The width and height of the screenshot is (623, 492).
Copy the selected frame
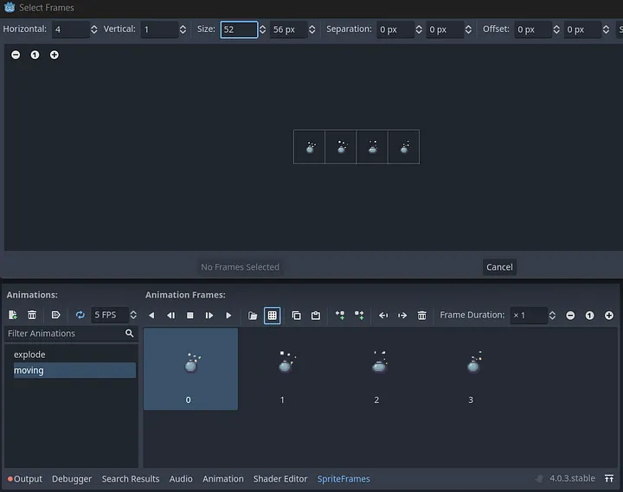(297, 316)
